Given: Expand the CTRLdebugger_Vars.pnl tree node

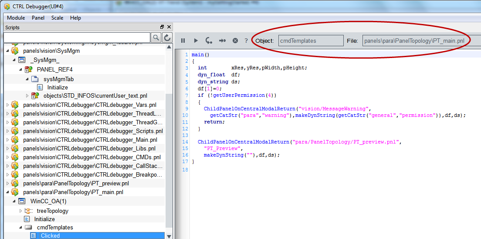Looking at the screenshot, I should [x=7, y=105].
